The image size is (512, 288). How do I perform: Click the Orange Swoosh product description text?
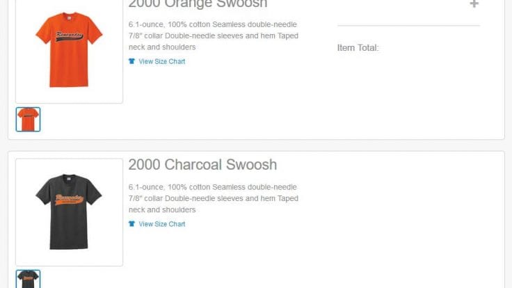coord(214,35)
